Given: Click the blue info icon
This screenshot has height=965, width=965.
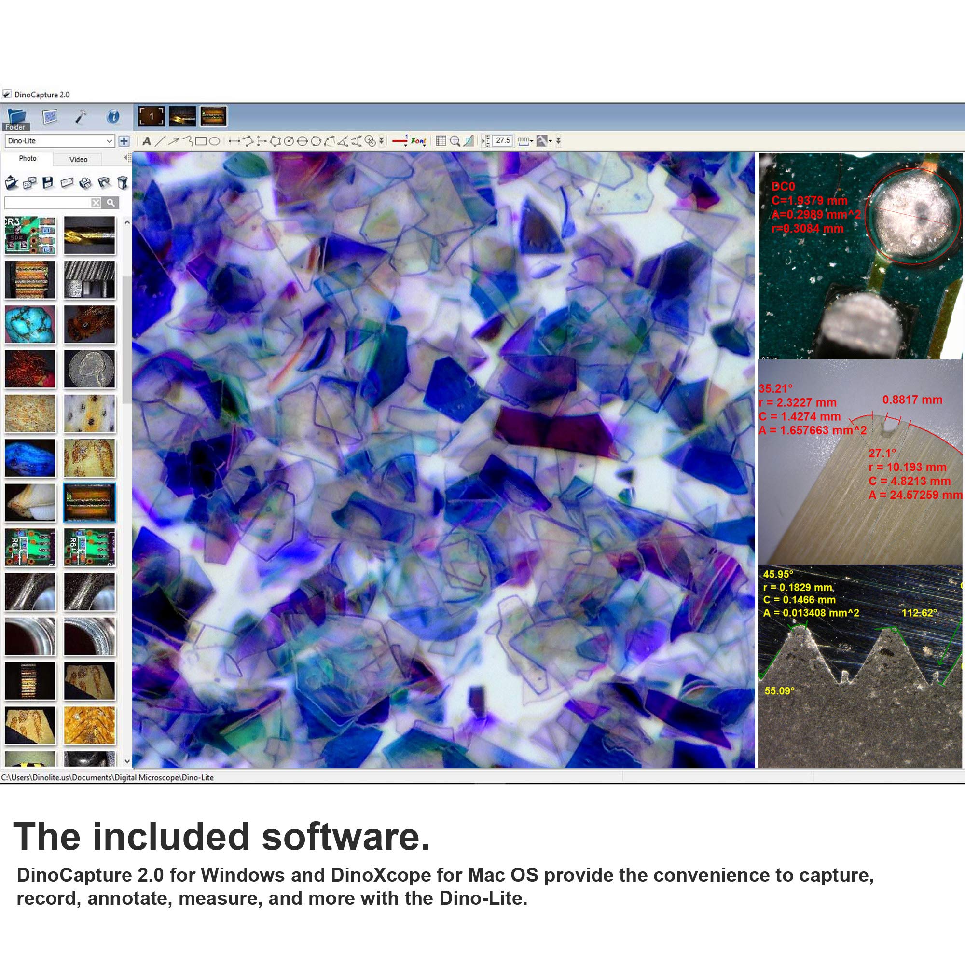Looking at the screenshot, I should coord(113,117).
